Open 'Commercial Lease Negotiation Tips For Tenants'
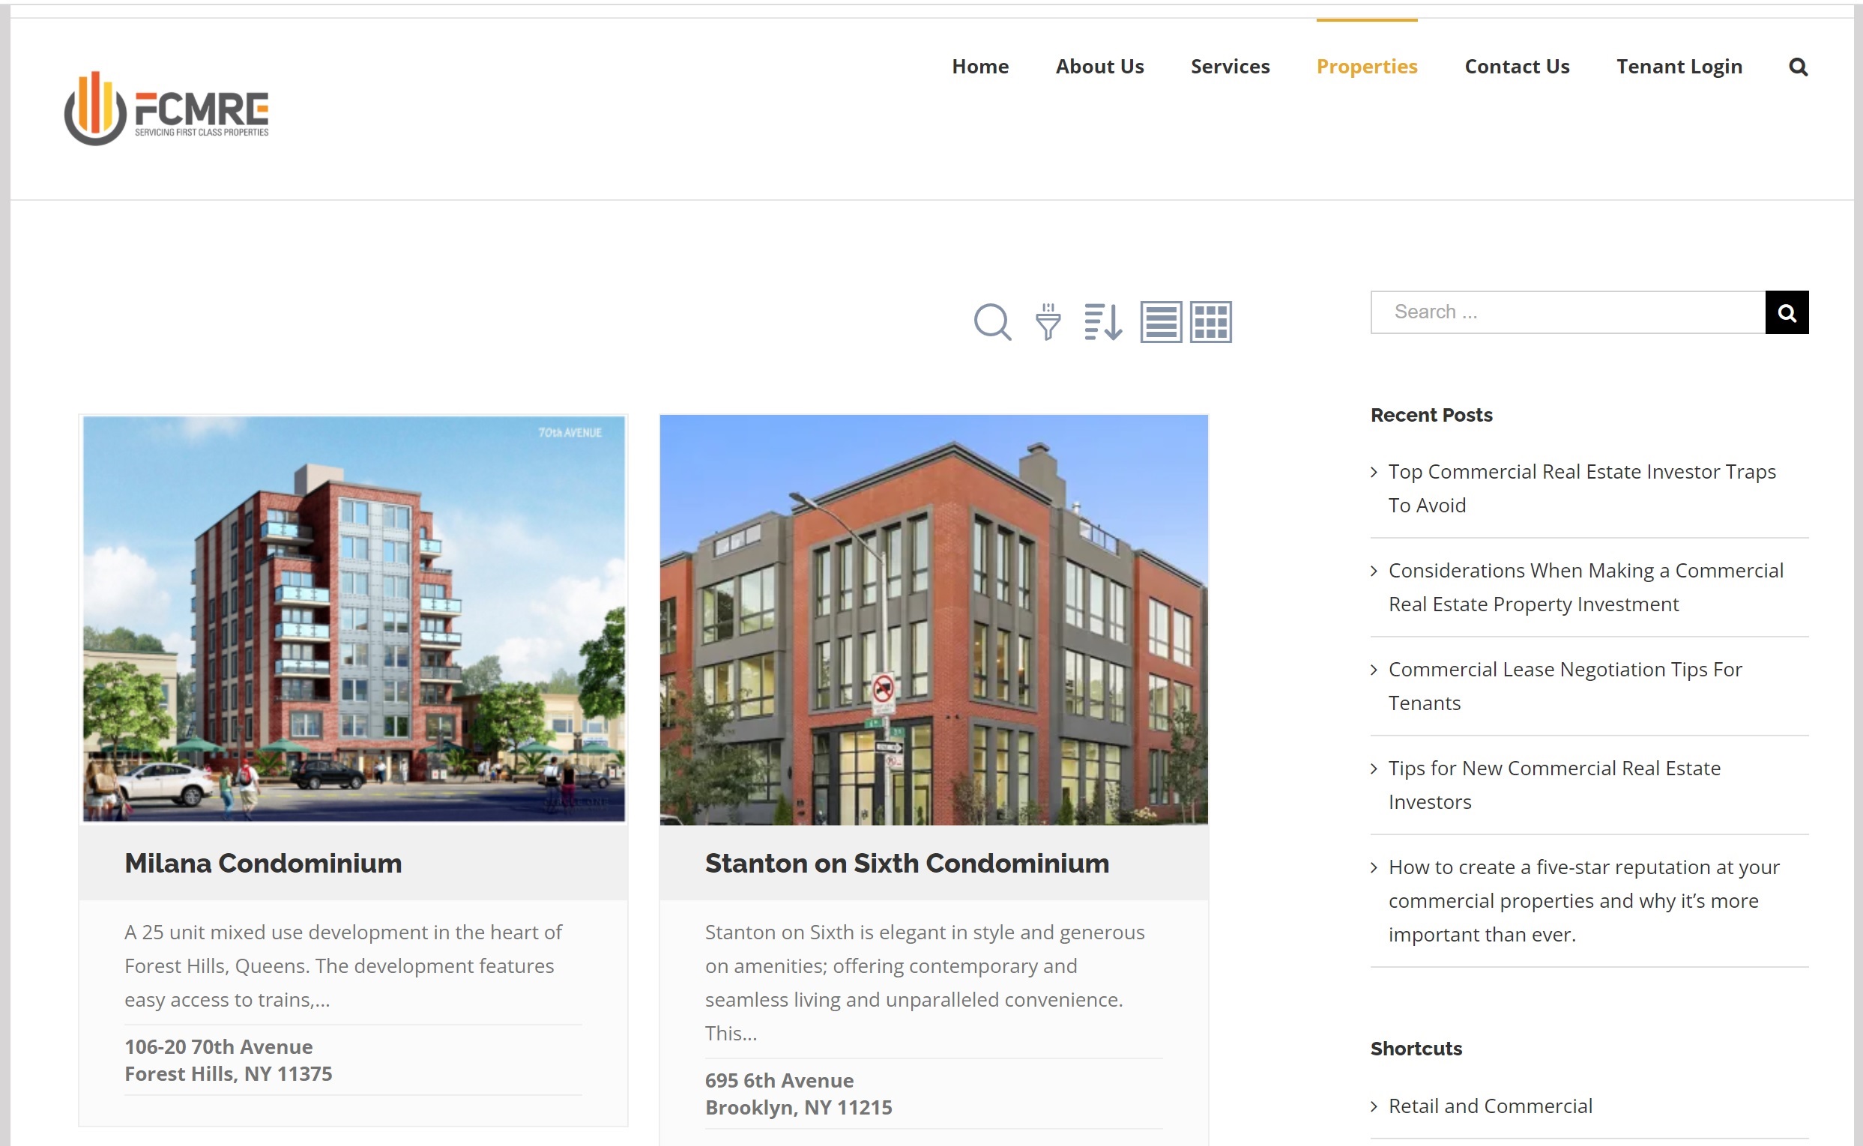The image size is (1863, 1146). click(1565, 686)
